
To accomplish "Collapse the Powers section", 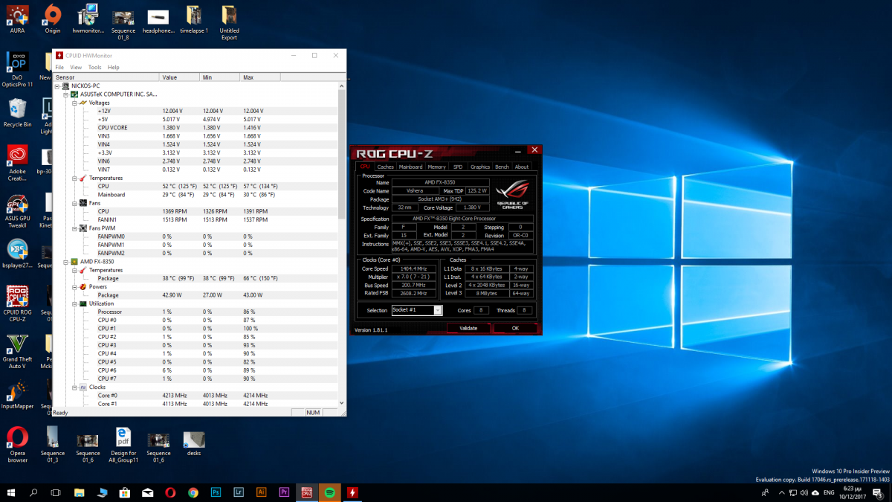I will pos(74,286).
